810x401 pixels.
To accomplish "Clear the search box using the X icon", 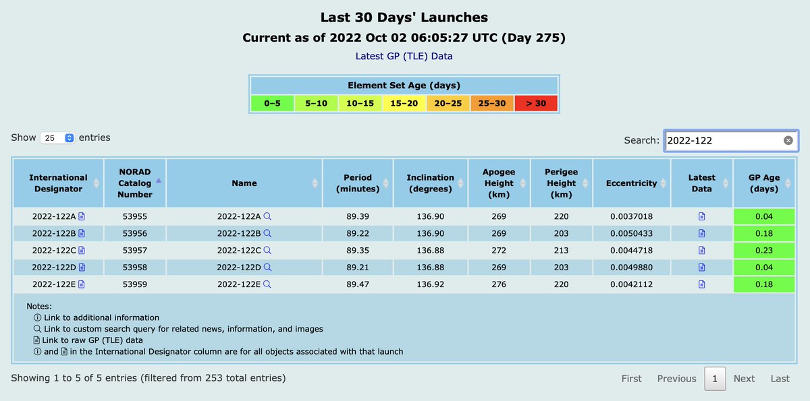I will [x=787, y=140].
